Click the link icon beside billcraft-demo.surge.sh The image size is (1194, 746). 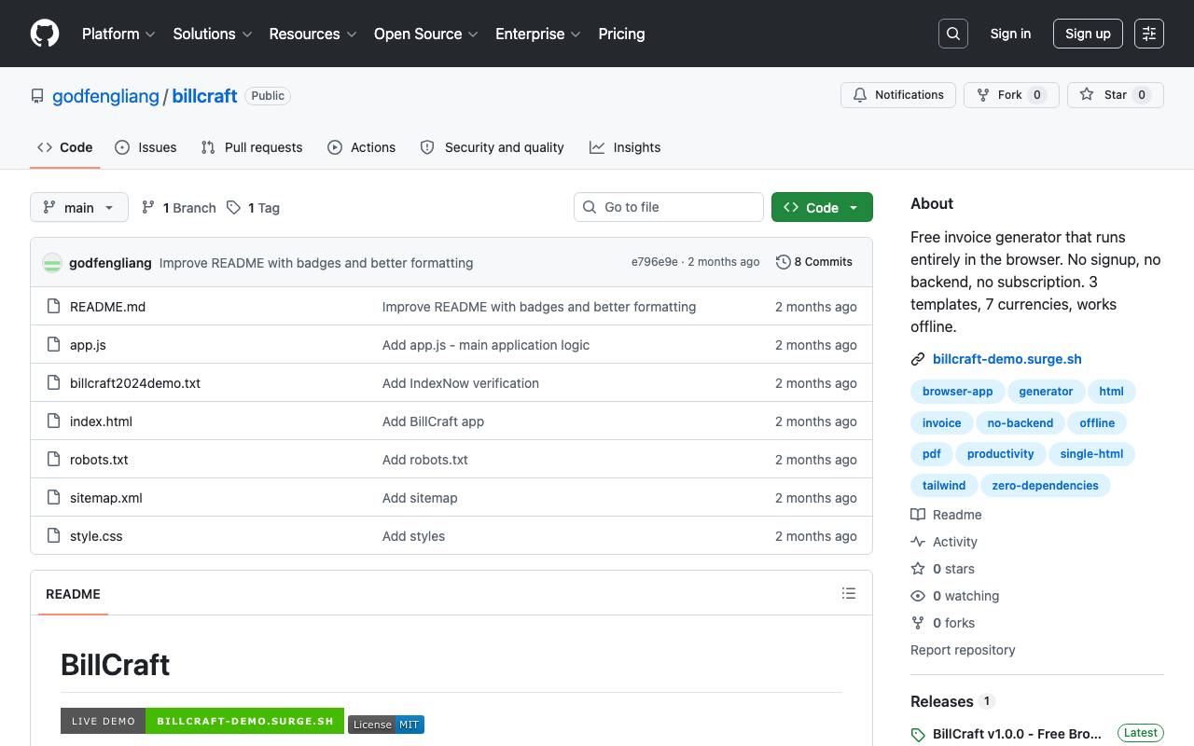click(x=918, y=359)
